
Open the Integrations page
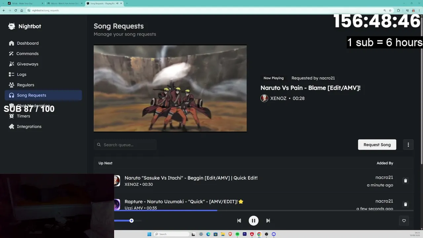coord(43,127)
